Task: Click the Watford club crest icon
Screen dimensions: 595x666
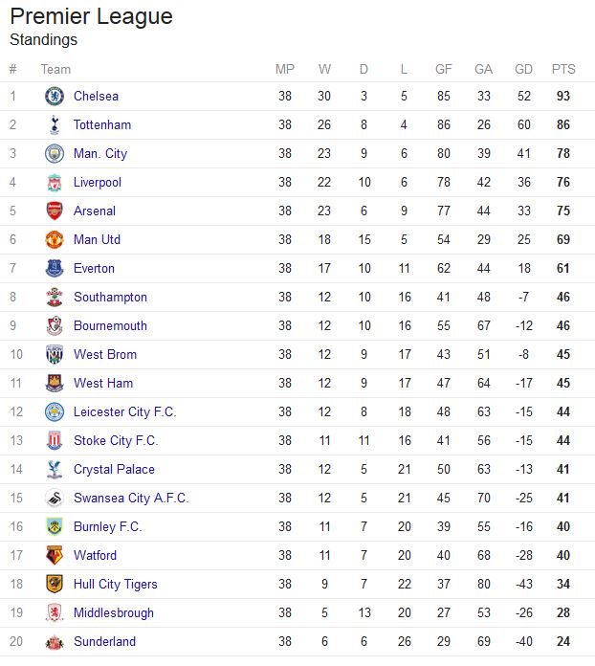Action: coord(55,555)
